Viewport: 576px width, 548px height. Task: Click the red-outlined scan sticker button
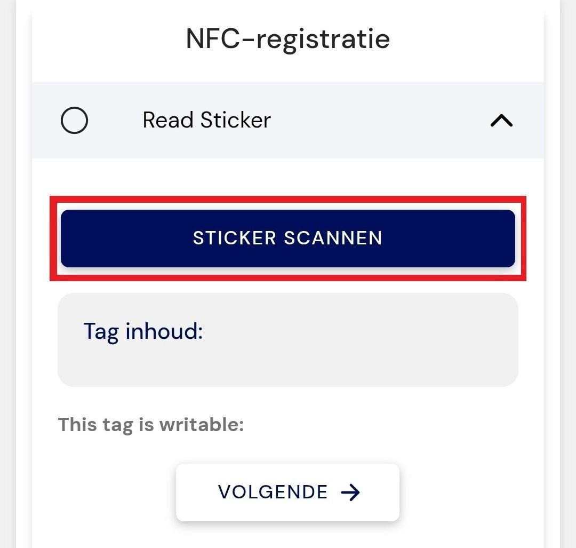coord(287,238)
